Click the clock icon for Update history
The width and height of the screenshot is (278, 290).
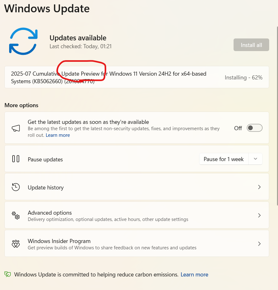click(16, 187)
